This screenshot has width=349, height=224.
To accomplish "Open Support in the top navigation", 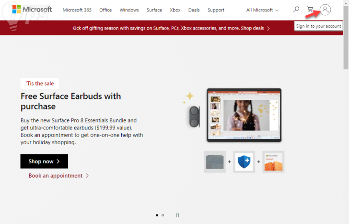I will tap(216, 10).
